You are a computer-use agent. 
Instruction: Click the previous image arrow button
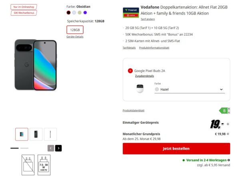pos(51,148)
